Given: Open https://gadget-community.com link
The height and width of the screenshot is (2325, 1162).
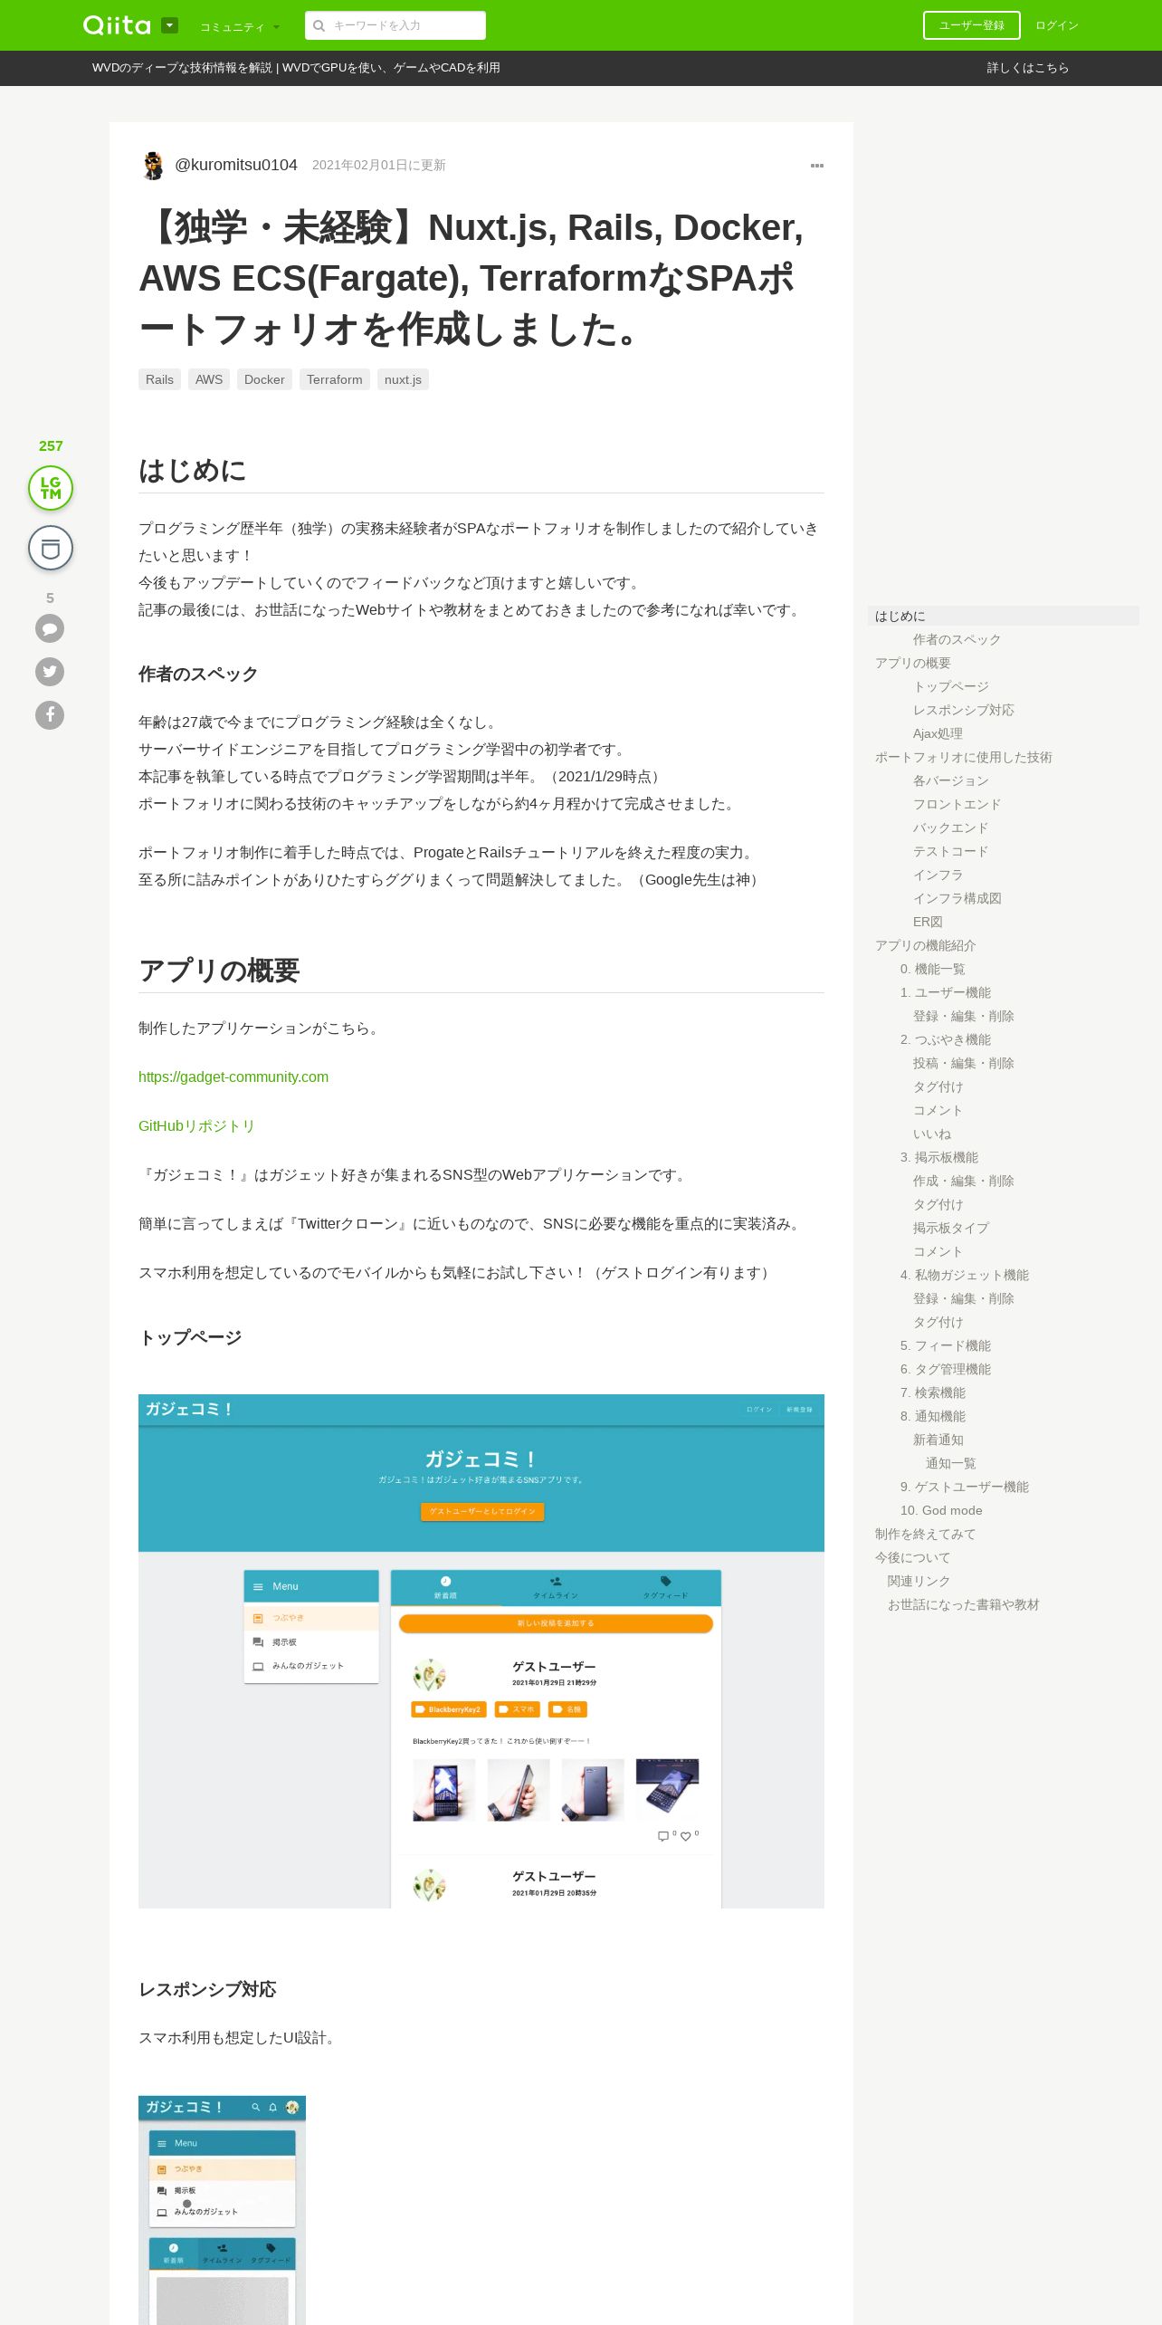Looking at the screenshot, I should click(233, 1076).
